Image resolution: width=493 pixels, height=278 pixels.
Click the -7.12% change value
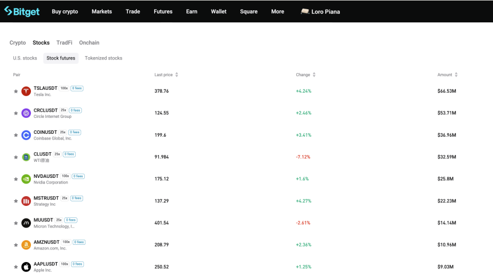coord(303,157)
